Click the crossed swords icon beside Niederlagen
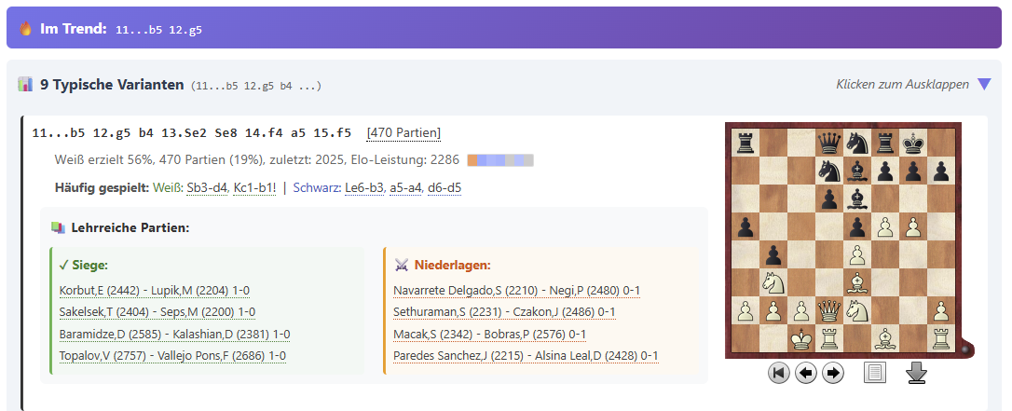The image size is (1012, 411). (x=402, y=265)
